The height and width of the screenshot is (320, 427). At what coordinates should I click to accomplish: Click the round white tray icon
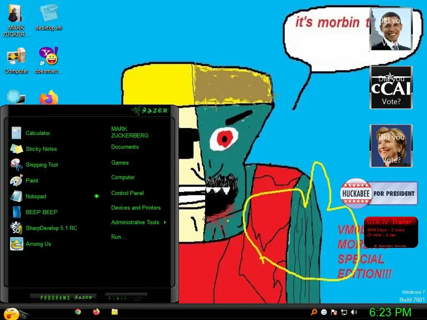click(x=324, y=312)
